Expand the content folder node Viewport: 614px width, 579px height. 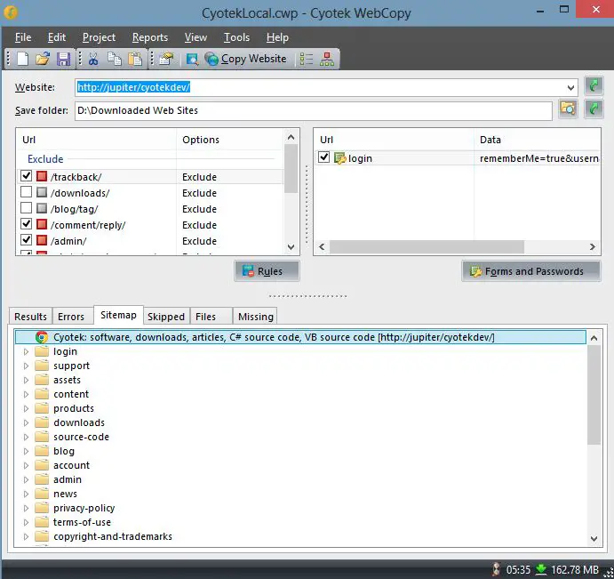click(x=26, y=394)
